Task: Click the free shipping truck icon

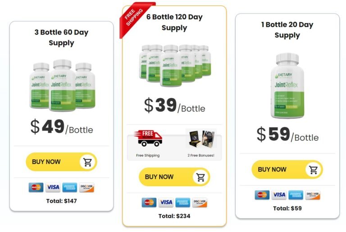Action: click(148, 139)
